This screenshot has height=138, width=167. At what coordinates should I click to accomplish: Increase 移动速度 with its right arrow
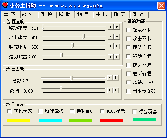[117, 27]
